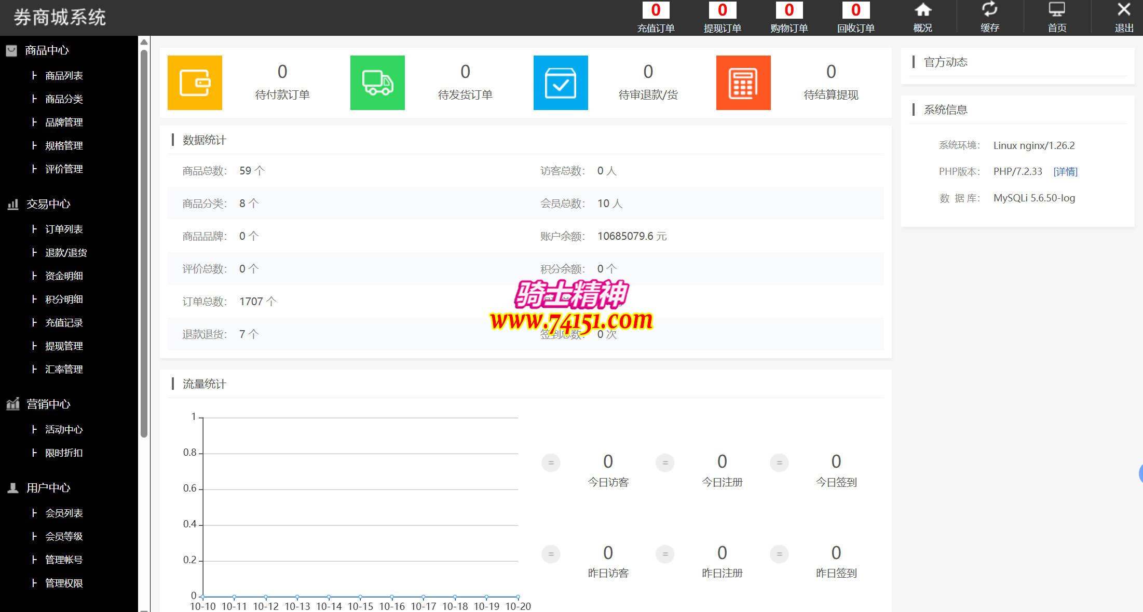Open 提现管理 in the sidebar
This screenshot has height=612, width=1143.
click(x=64, y=346)
